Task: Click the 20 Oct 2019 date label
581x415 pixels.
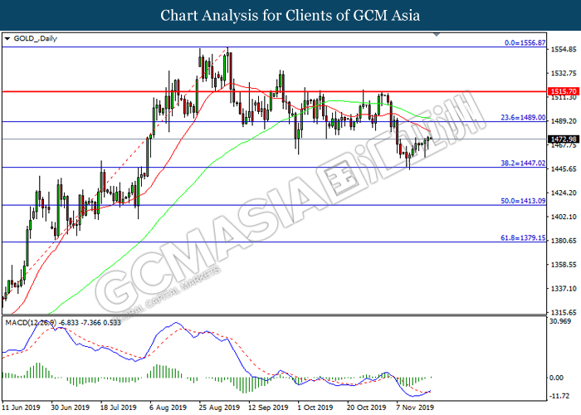Action: pos(367,408)
